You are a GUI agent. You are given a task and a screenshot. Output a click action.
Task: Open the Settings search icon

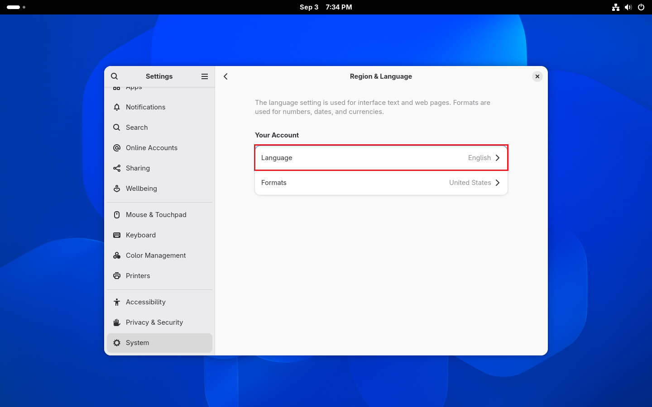coord(115,76)
